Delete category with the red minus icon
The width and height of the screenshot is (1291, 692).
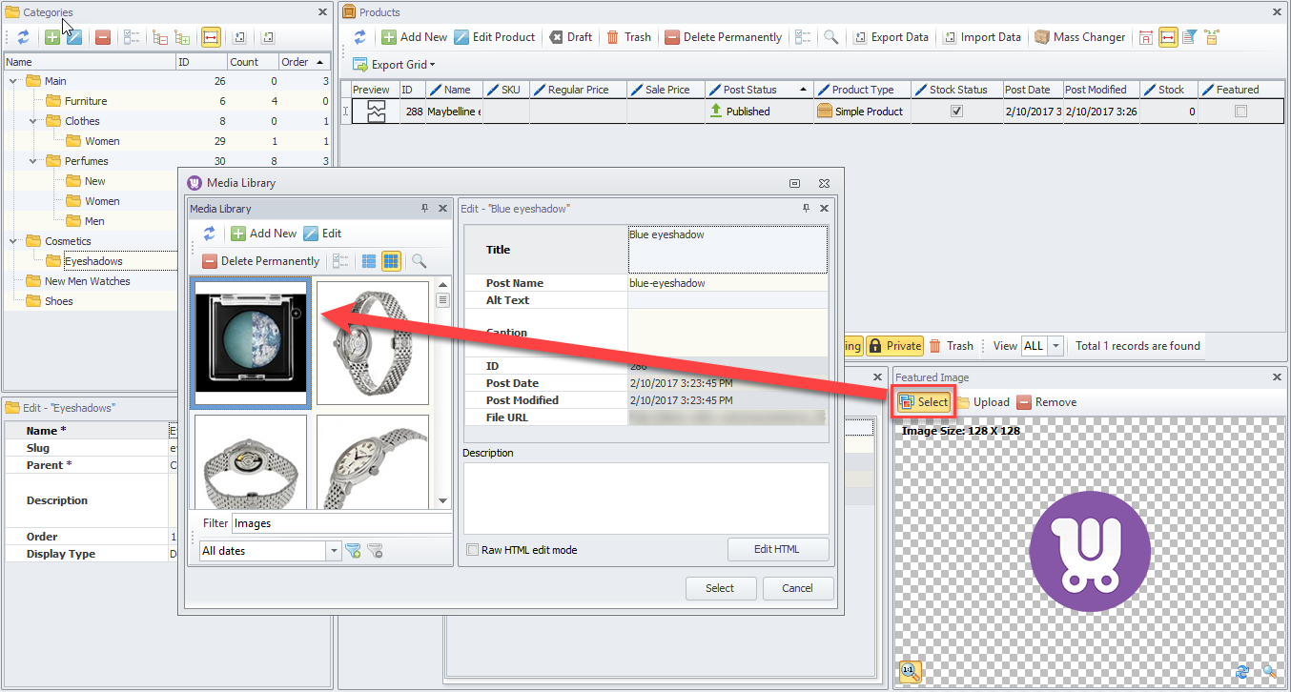[x=103, y=37]
